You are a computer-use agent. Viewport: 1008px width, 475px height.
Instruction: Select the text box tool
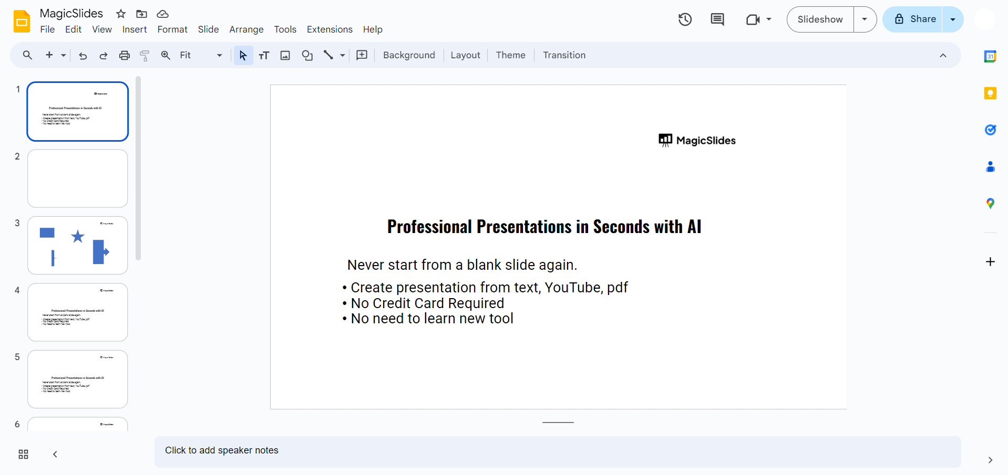click(264, 56)
